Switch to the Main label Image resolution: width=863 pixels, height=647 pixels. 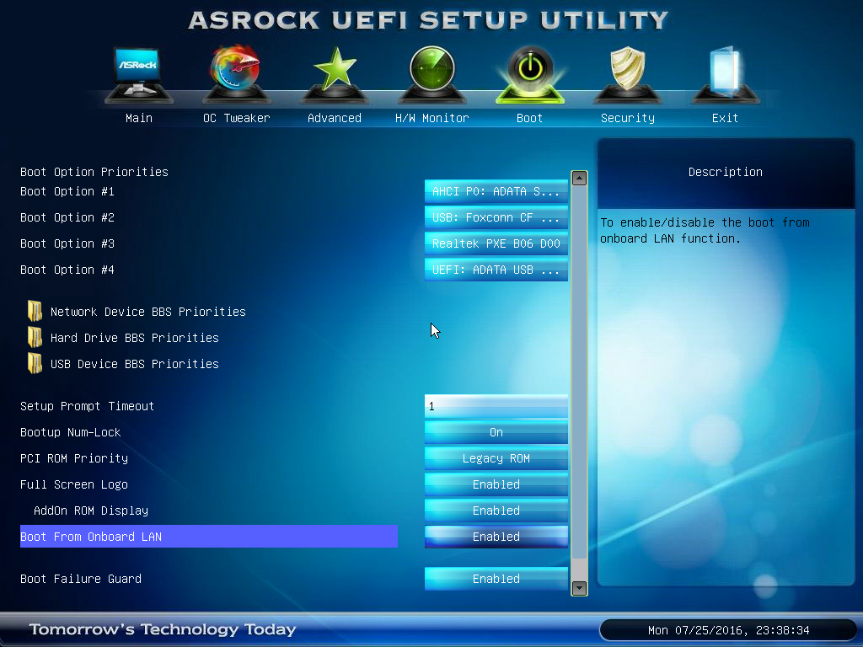point(139,118)
